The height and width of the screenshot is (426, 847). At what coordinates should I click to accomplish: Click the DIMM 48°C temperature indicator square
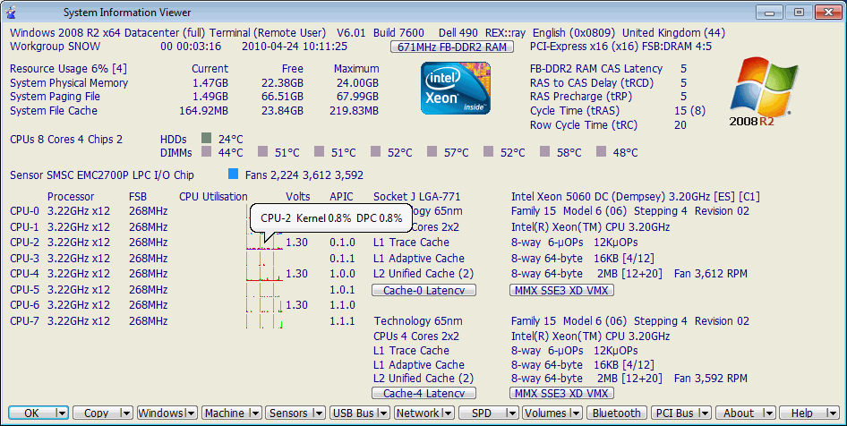tap(601, 152)
